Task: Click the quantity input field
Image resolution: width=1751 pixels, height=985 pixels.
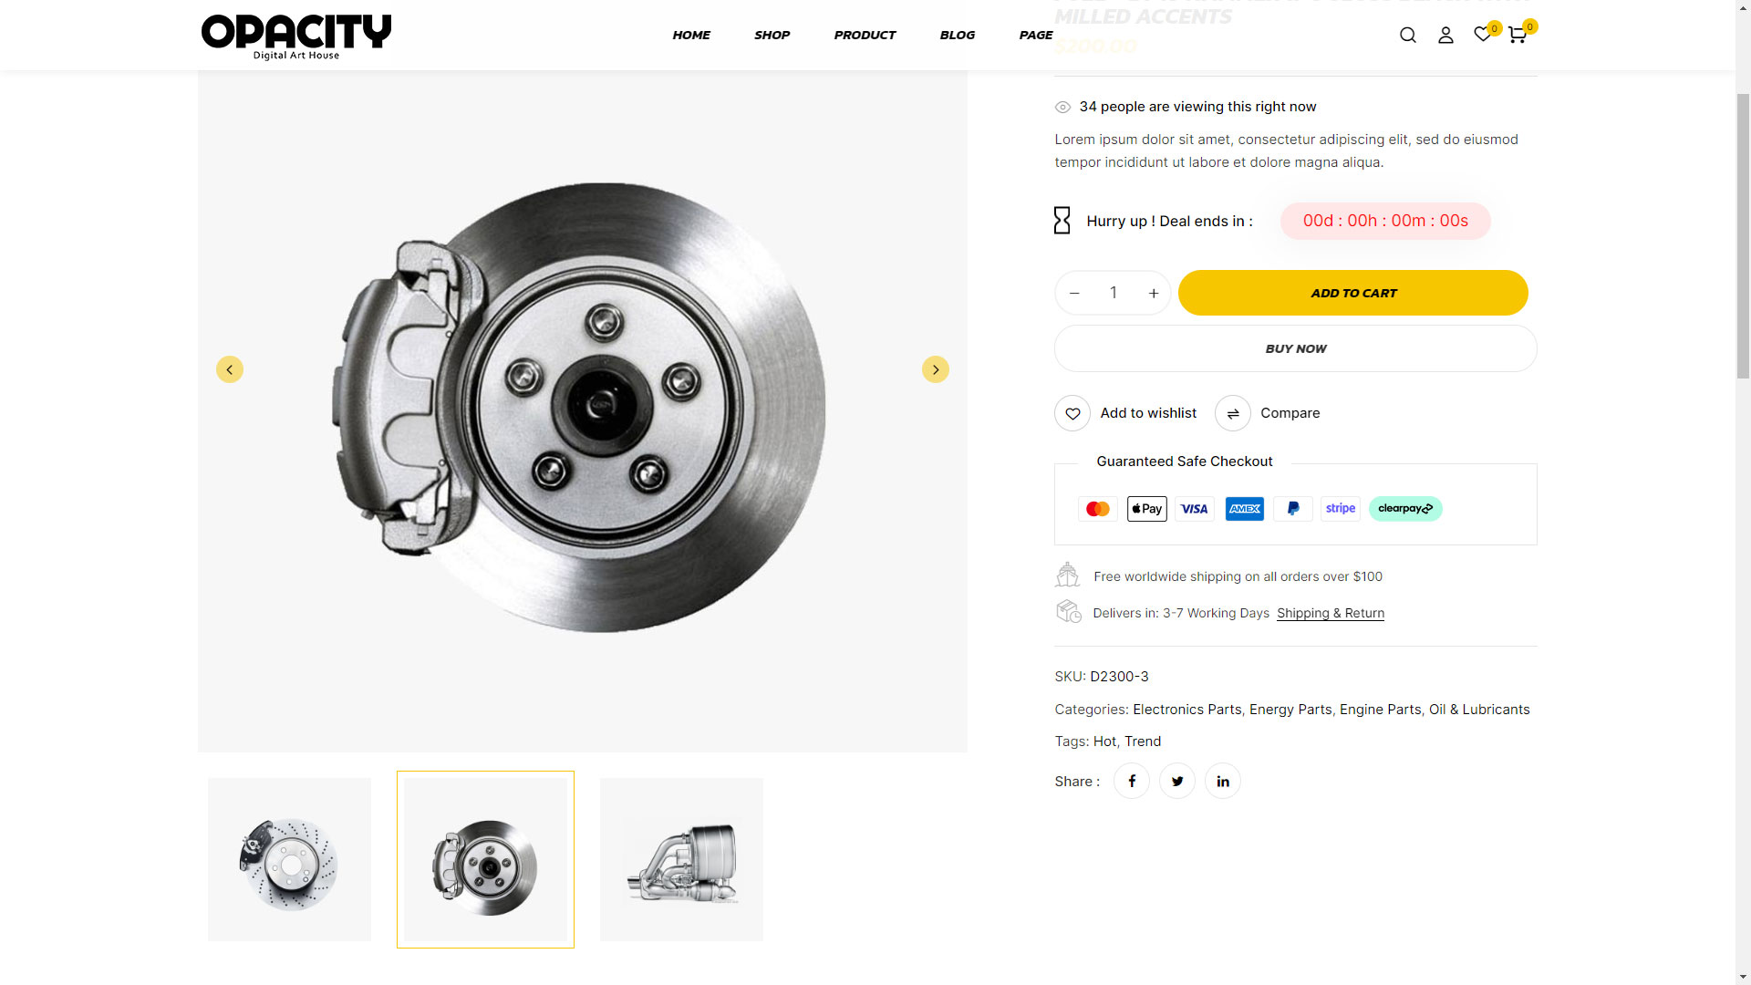Action: pos(1114,293)
